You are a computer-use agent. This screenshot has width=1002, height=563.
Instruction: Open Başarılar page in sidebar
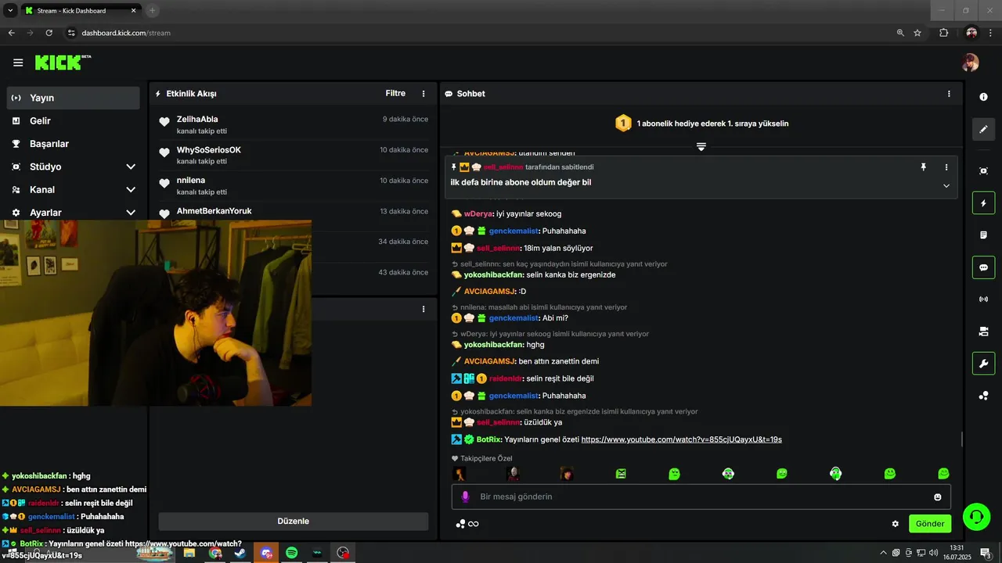[74, 144]
